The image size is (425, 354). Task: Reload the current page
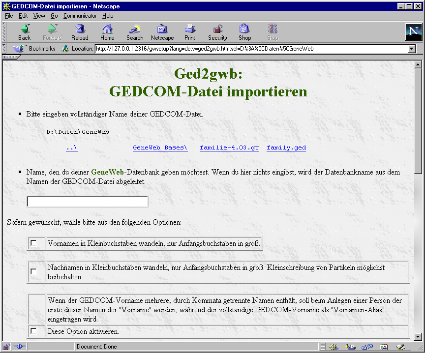[x=80, y=32]
